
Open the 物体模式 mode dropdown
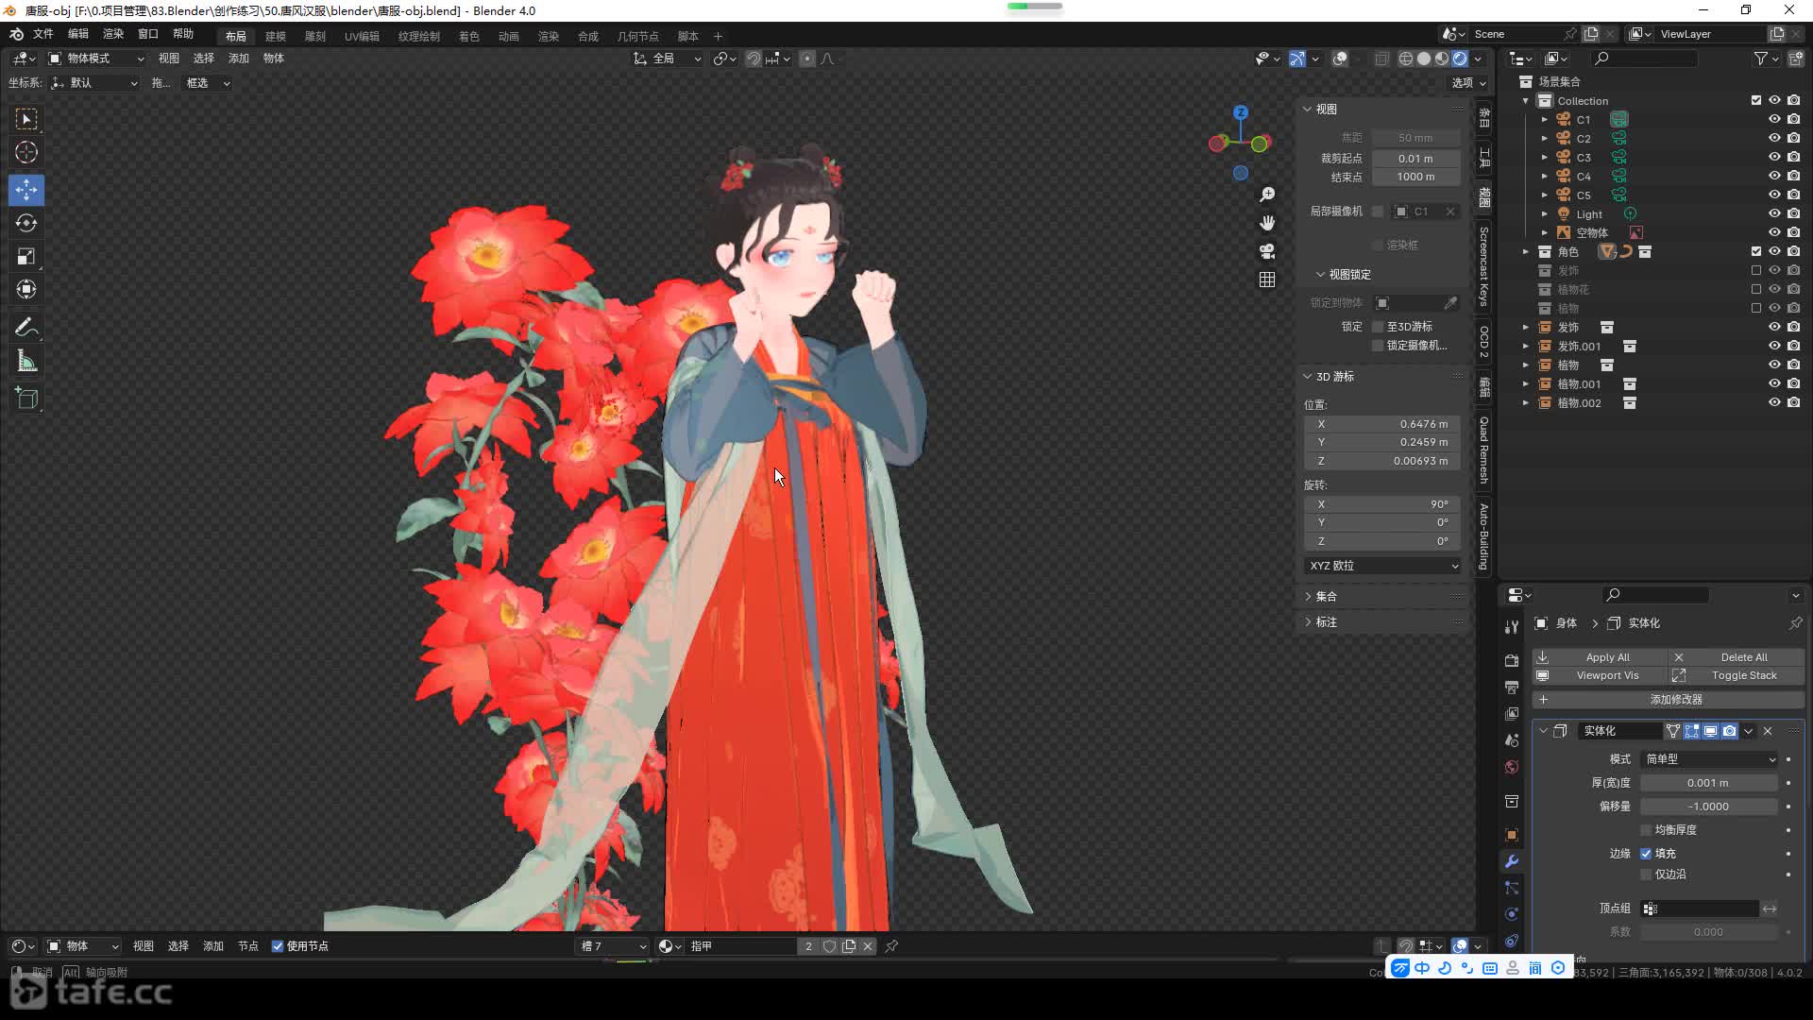click(95, 59)
